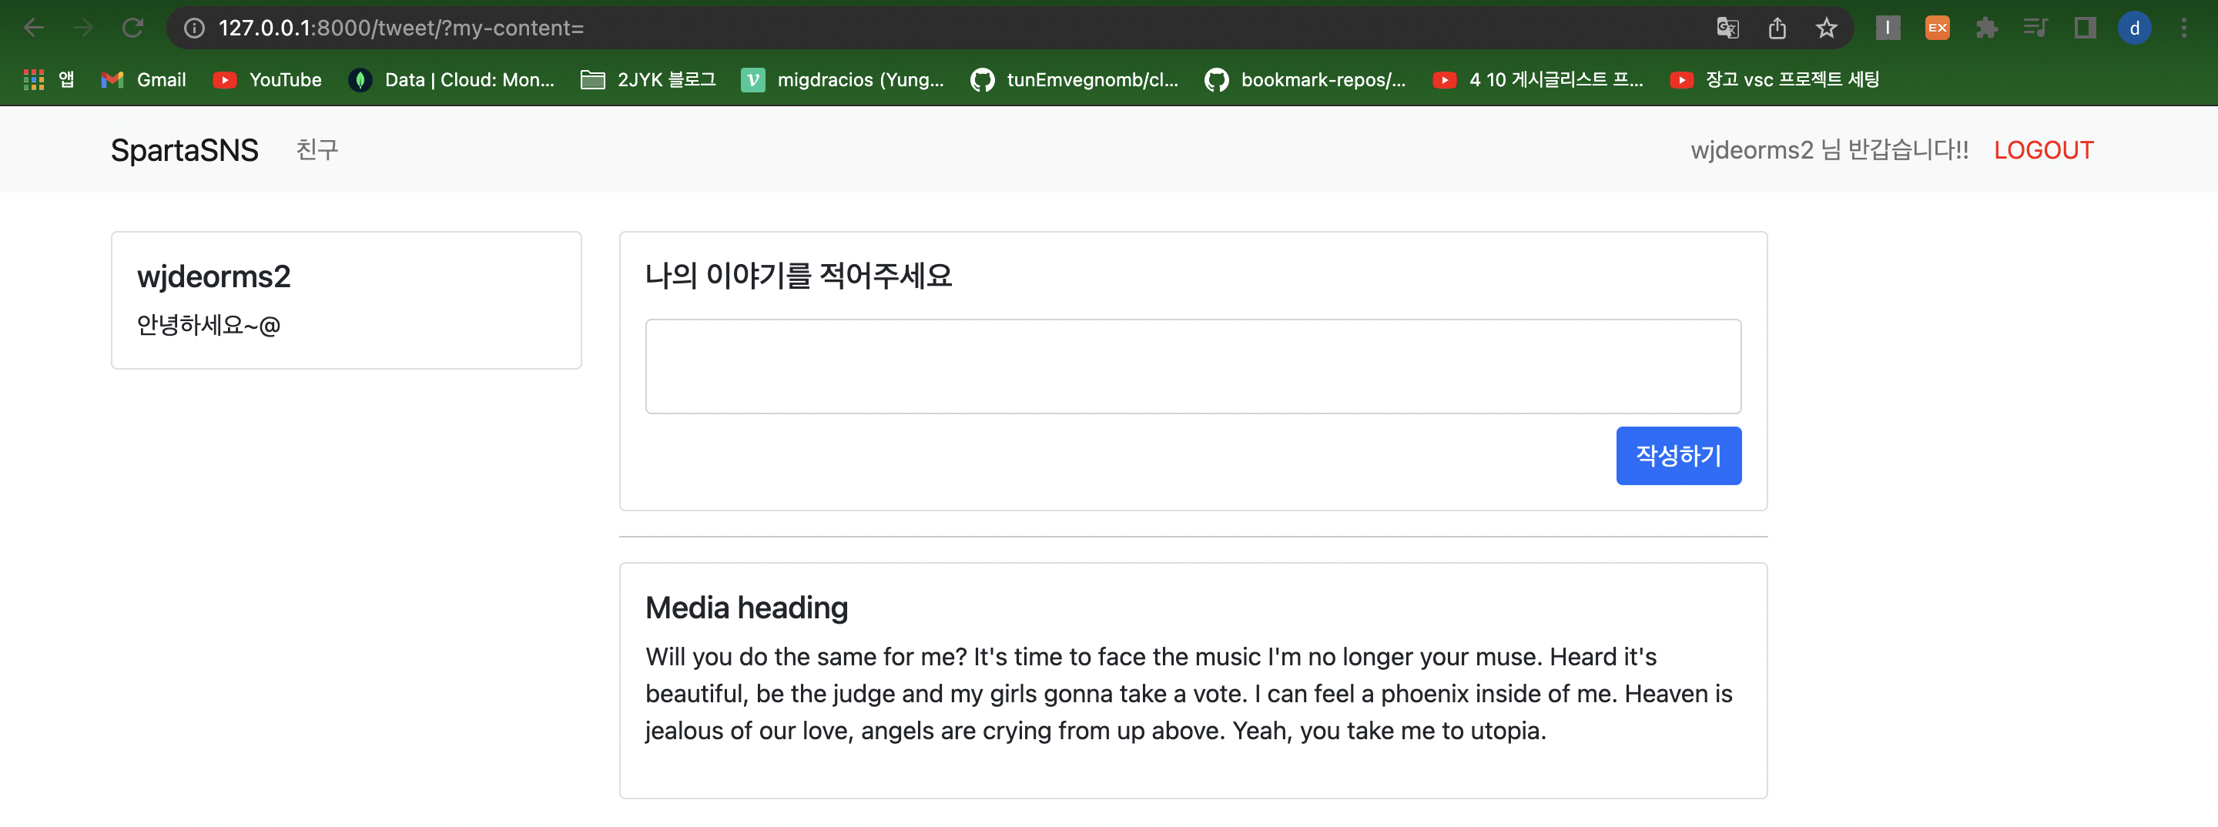The width and height of the screenshot is (2218, 827).
Task: Submit with the 작성하기 button
Action: pos(1678,456)
